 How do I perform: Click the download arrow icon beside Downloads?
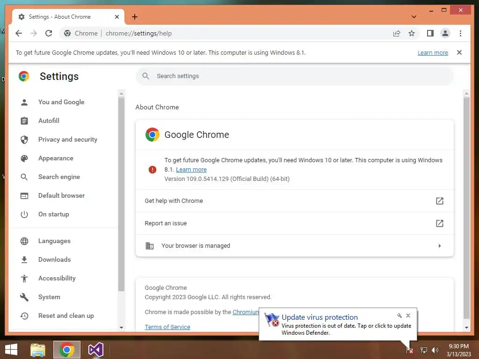[24, 259]
